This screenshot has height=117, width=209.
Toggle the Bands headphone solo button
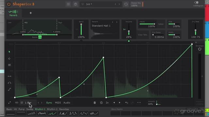coord(40,37)
